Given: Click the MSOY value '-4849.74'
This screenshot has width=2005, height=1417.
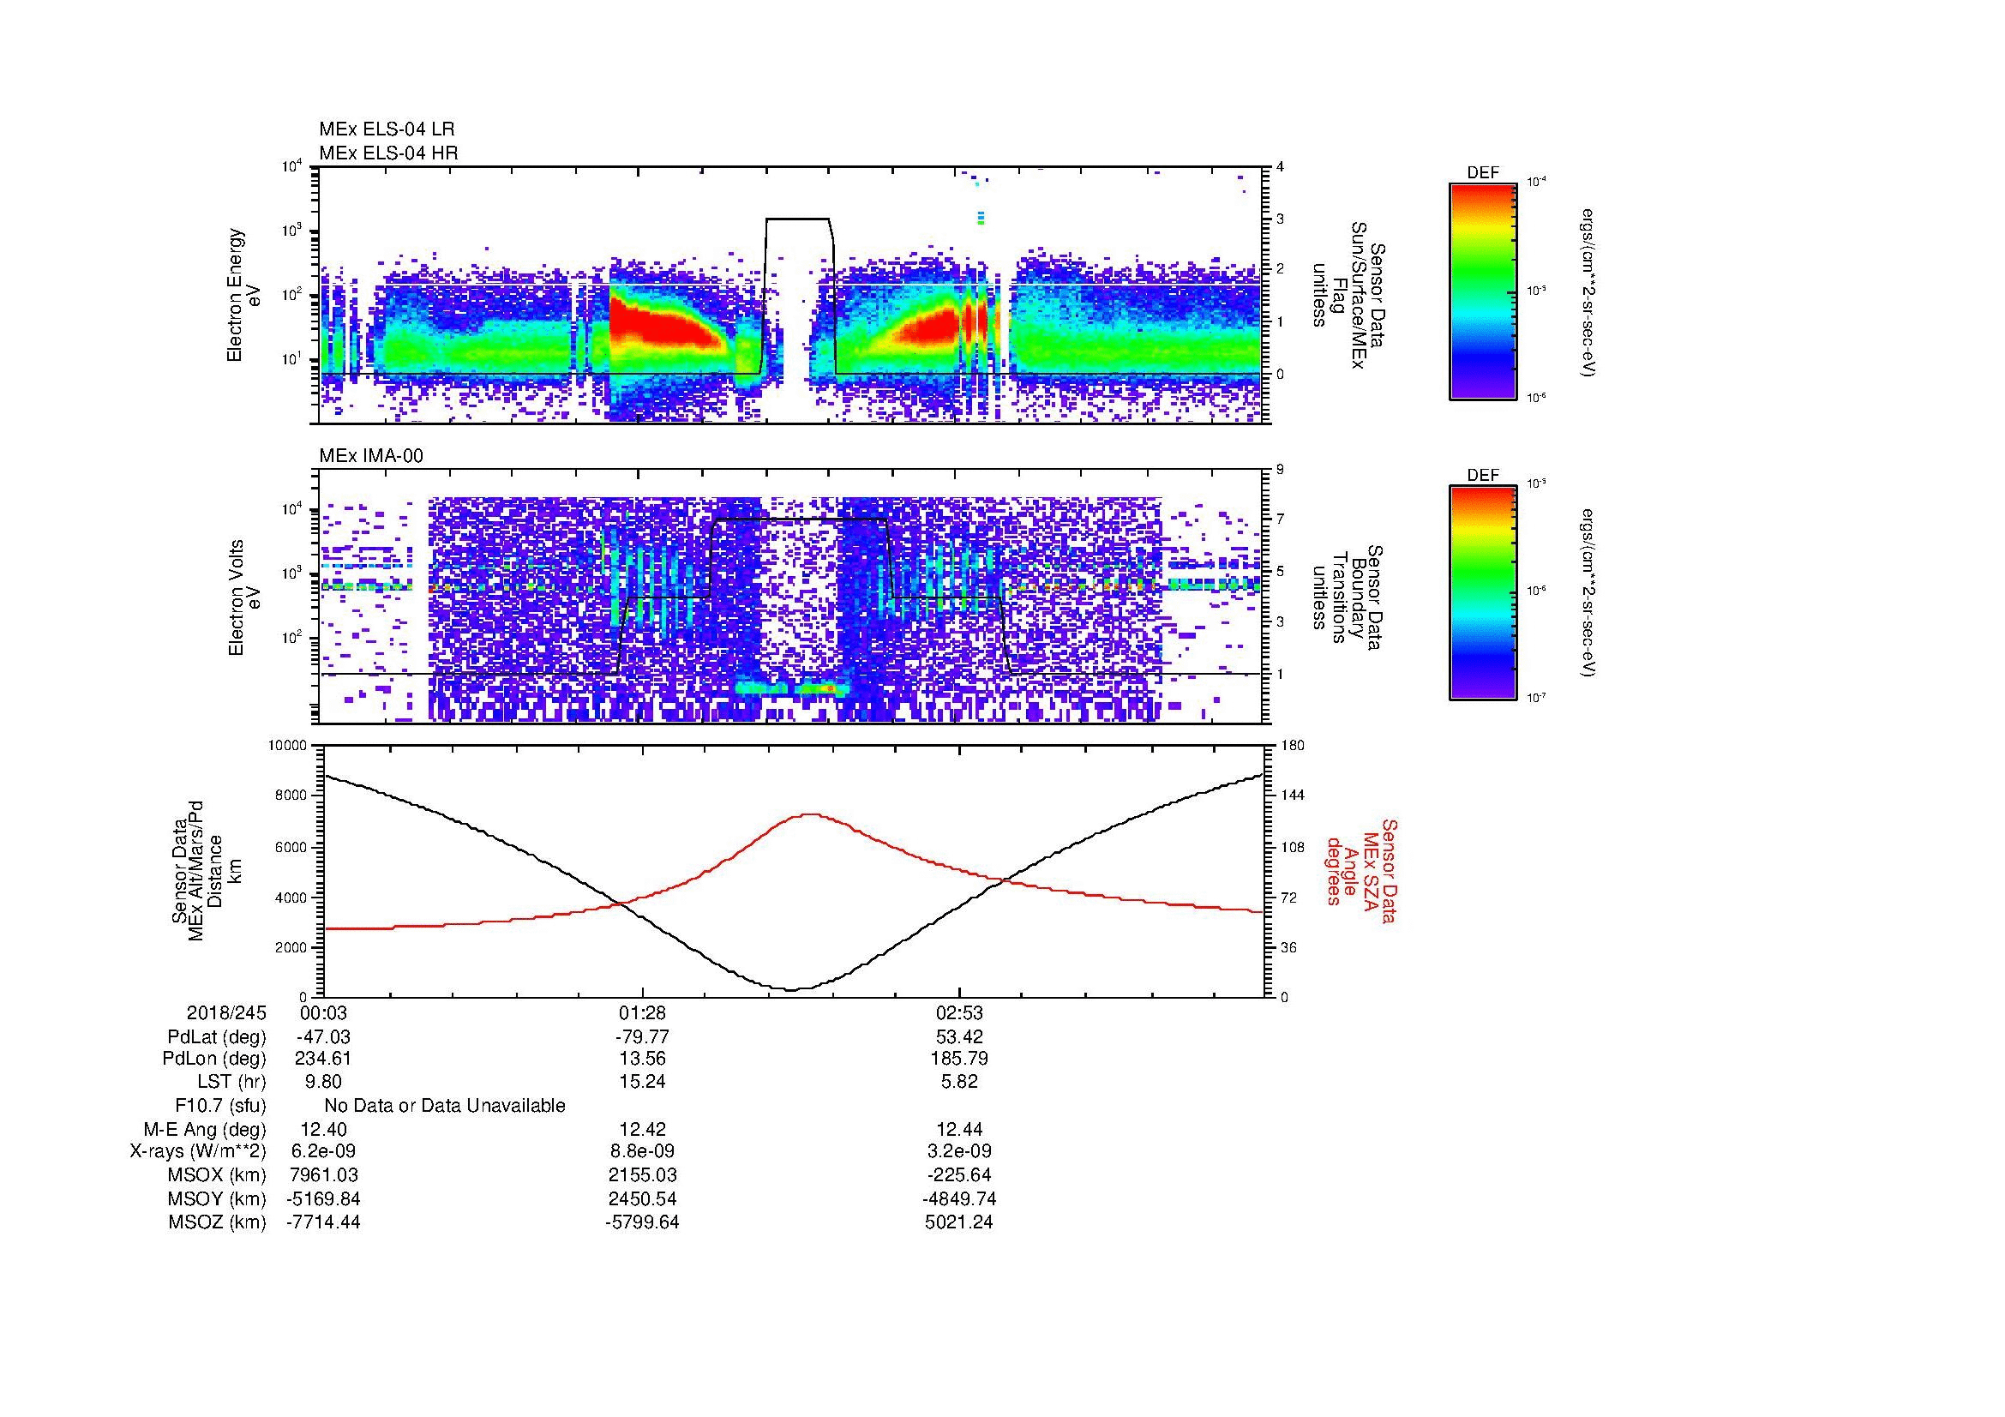Looking at the screenshot, I should click(x=959, y=1198).
